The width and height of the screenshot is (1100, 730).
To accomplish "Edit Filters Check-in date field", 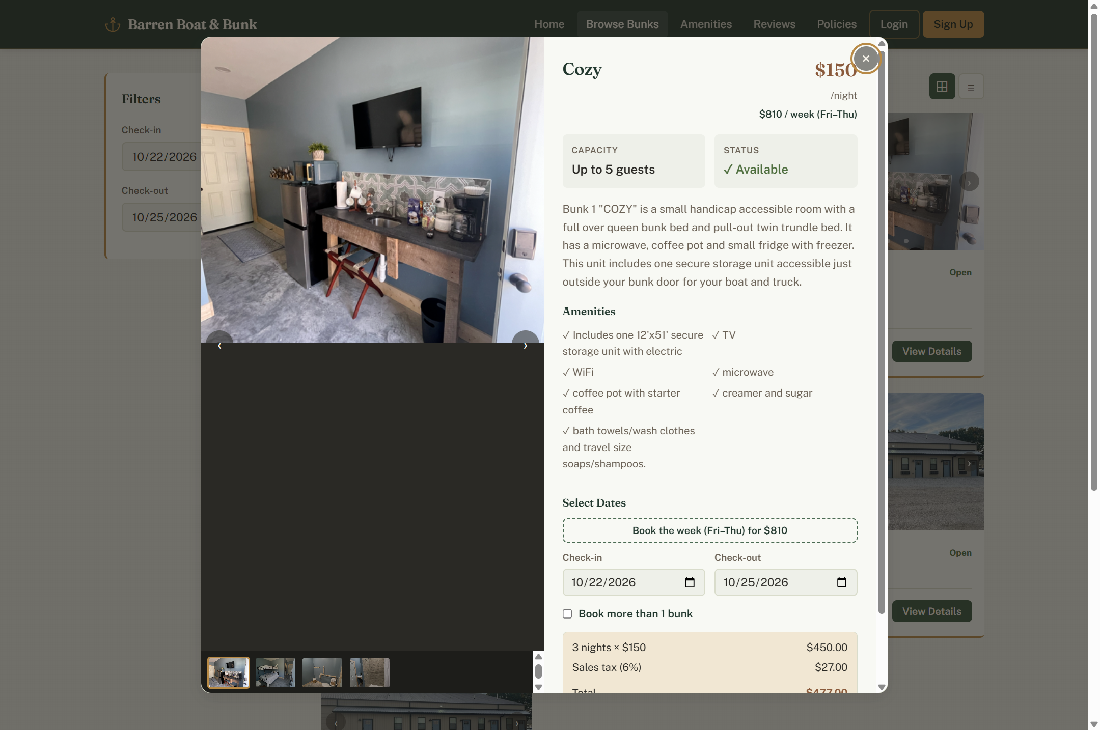I will coord(161,157).
